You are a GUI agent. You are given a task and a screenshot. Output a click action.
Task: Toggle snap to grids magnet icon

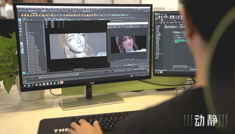51,11
